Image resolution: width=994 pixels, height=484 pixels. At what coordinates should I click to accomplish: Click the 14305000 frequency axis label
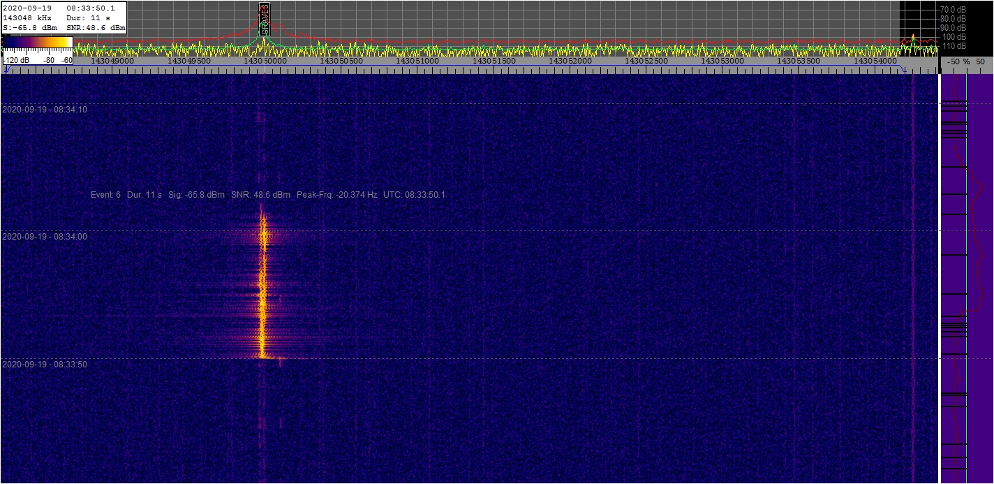pyautogui.click(x=264, y=61)
